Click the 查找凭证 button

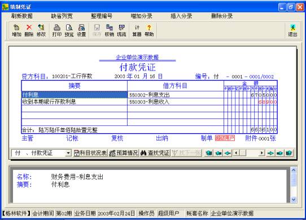(x=155, y=153)
